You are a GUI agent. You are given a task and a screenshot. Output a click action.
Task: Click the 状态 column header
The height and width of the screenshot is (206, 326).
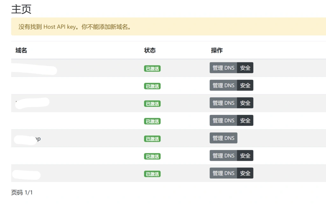pos(150,50)
